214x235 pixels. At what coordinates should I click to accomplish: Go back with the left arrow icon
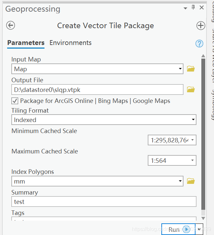pos(11,26)
